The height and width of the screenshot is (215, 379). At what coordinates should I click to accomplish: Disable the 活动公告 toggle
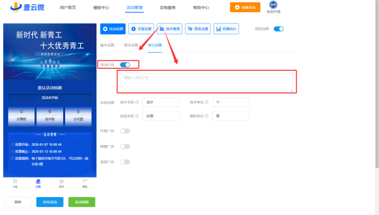[125, 65]
